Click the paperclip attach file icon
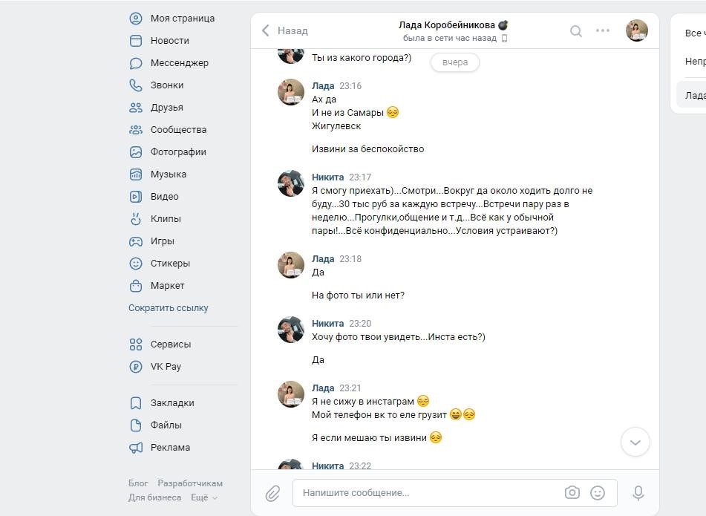The height and width of the screenshot is (516, 706). pos(272,494)
